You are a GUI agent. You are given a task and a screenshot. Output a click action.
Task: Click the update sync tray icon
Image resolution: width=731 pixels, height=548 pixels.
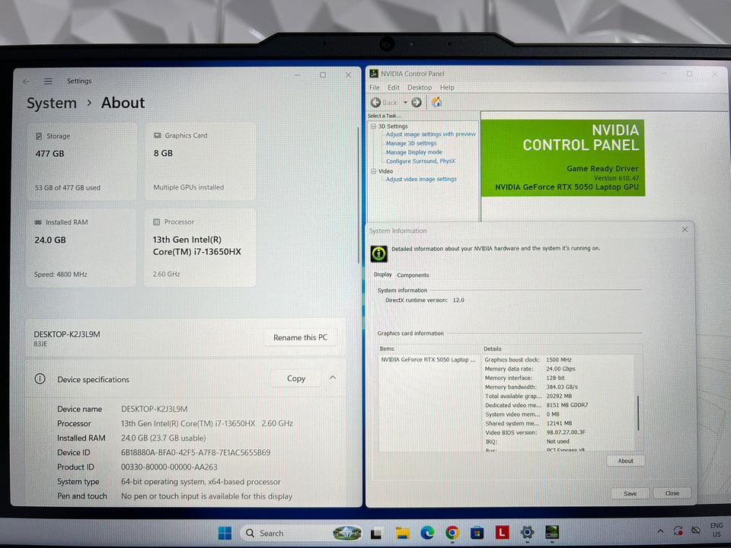tap(678, 530)
